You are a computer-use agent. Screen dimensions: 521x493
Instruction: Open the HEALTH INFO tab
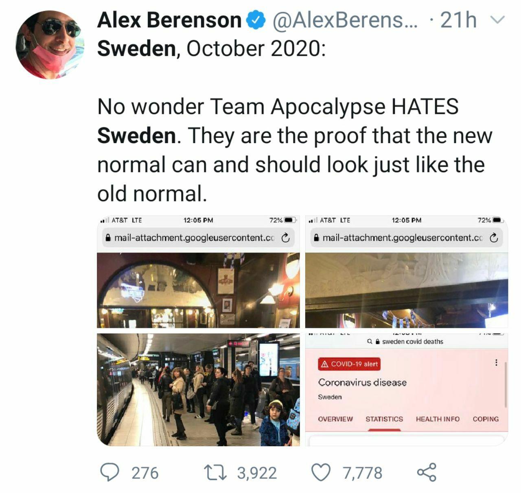[x=438, y=419]
